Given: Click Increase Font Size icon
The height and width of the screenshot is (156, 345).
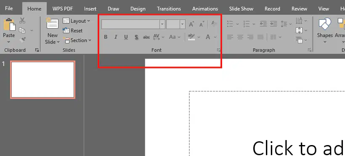Looking at the screenshot, I should 191,24.
